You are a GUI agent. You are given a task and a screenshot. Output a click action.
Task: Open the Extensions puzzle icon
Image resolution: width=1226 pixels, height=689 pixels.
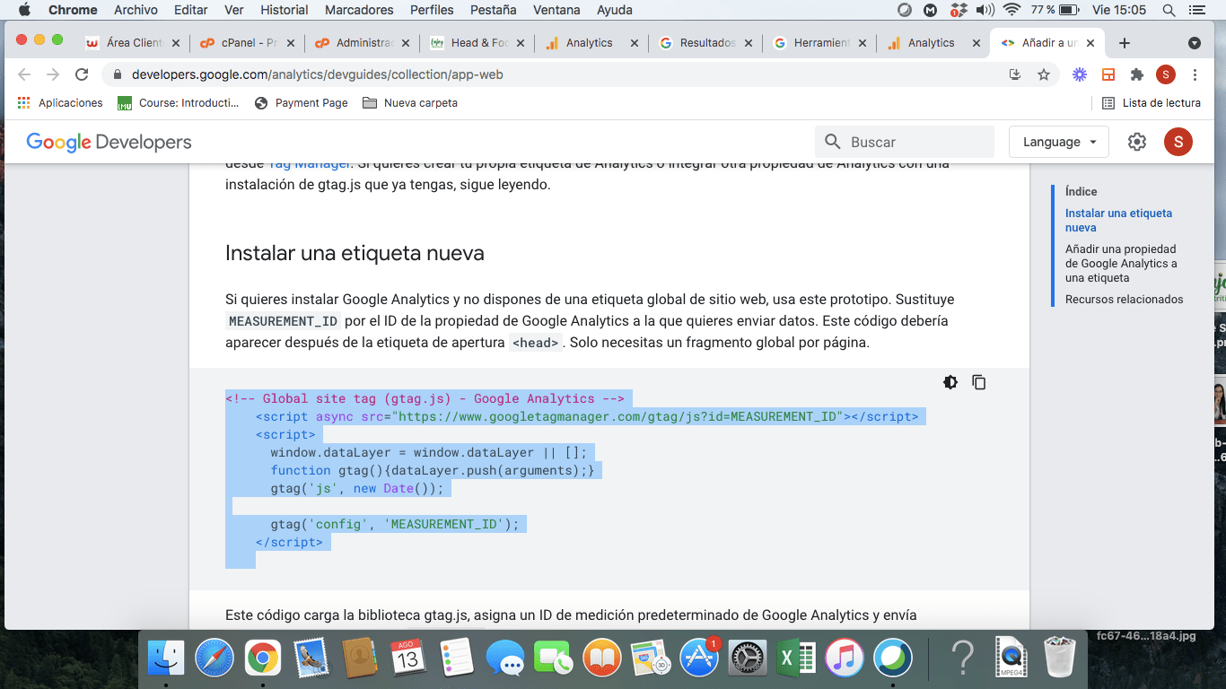click(1137, 74)
